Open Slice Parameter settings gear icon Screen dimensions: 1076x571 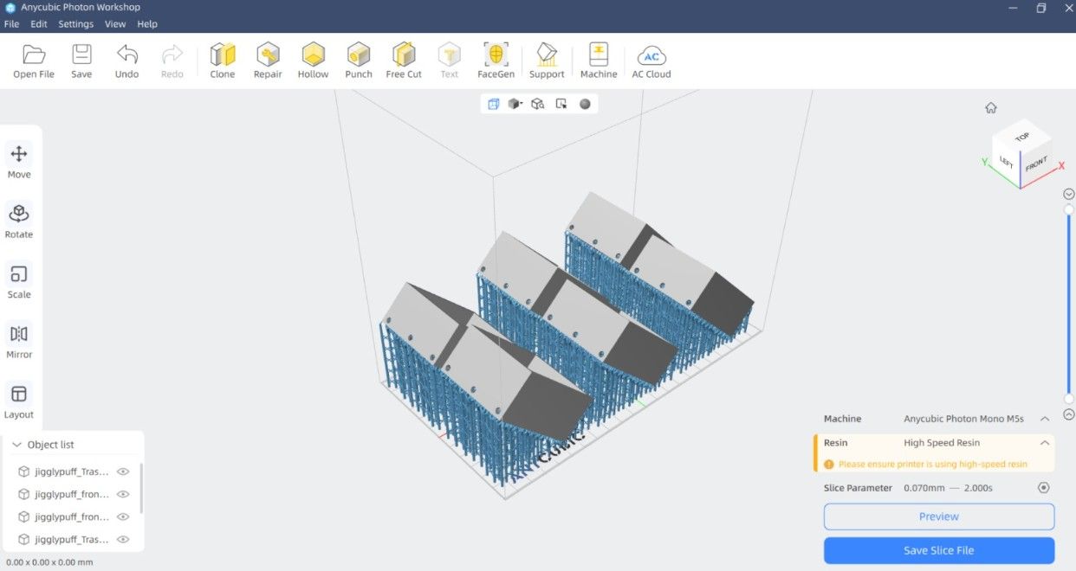[x=1044, y=488]
